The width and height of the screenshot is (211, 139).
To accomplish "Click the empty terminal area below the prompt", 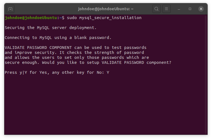I will [x=105, y=105].
